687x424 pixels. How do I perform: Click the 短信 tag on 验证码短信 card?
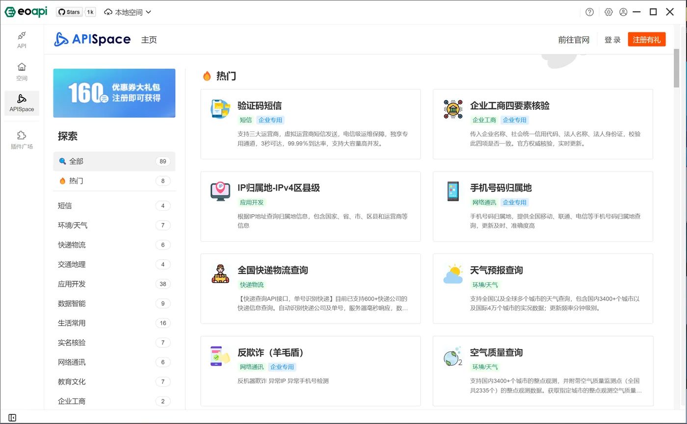(246, 120)
